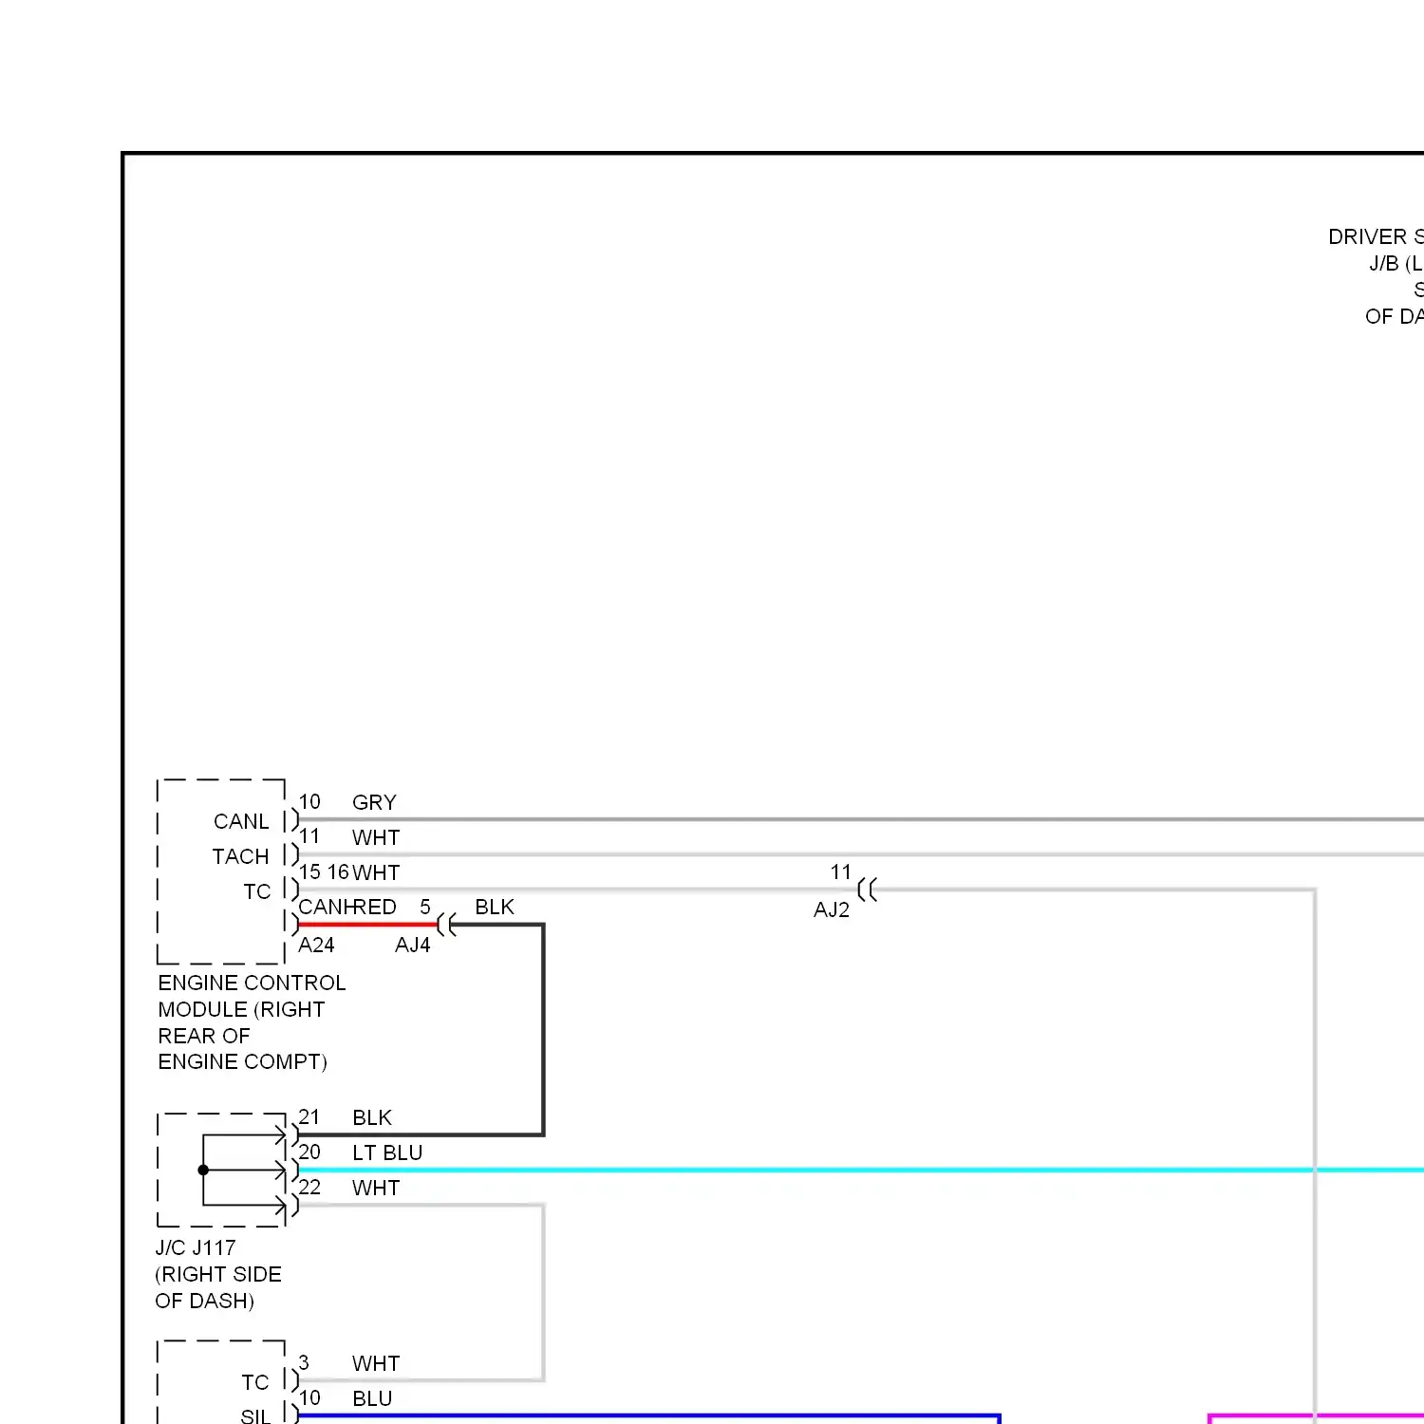The height and width of the screenshot is (1424, 1424).
Task: Click the RED wire label
Action: pyautogui.click(x=373, y=907)
